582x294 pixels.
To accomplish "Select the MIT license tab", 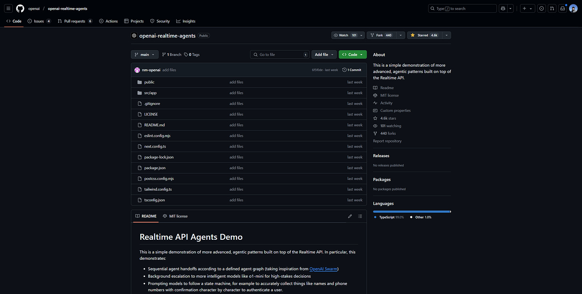I will (x=175, y=216).
